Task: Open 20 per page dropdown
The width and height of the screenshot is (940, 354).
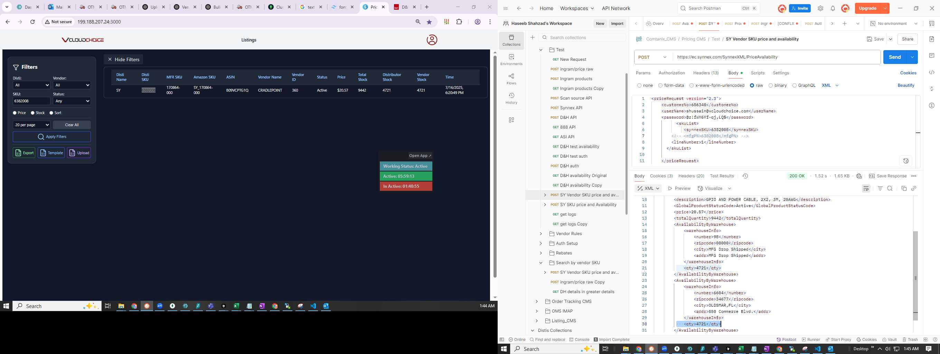Action: (31, 125)
